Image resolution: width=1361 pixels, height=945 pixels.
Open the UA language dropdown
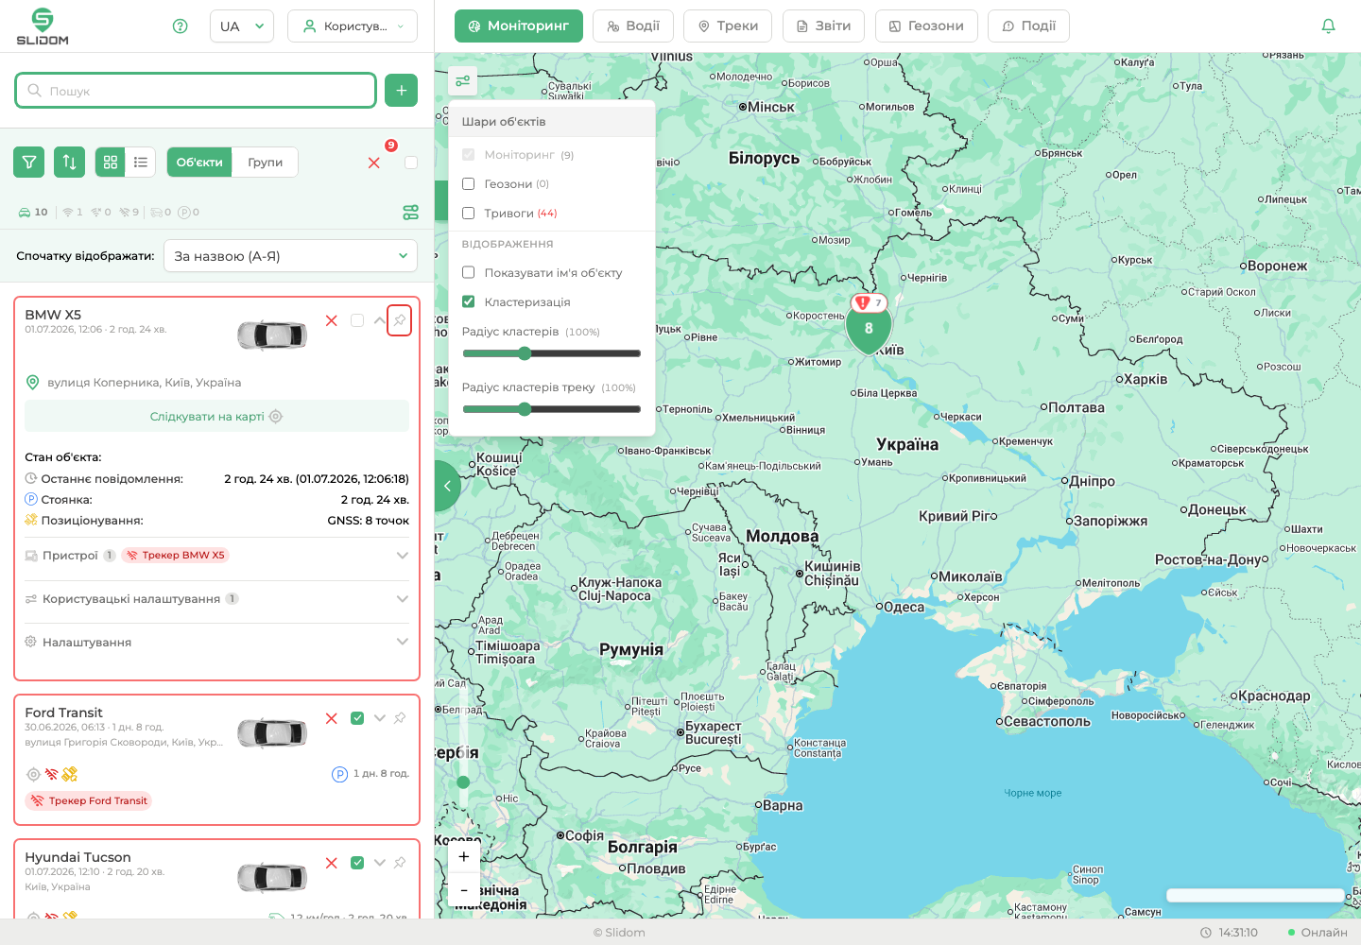click(242, 26)
